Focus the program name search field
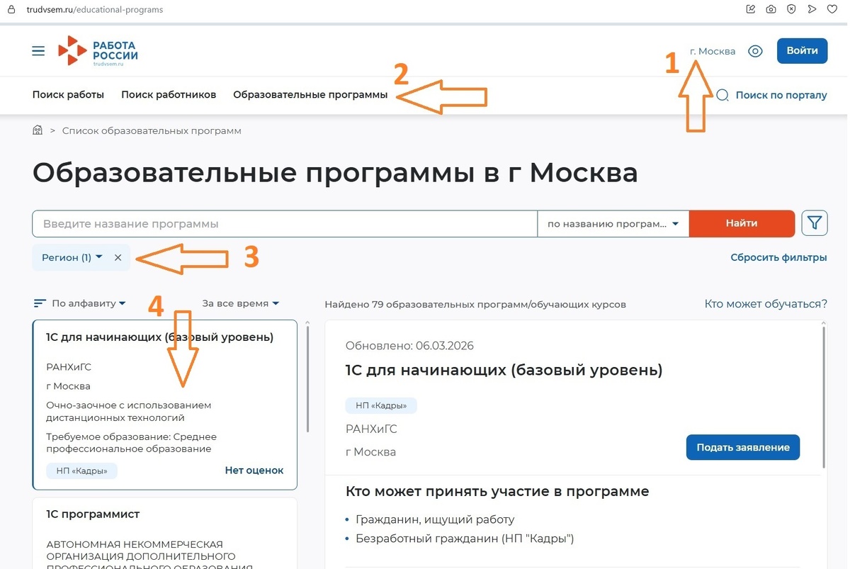 285,224
